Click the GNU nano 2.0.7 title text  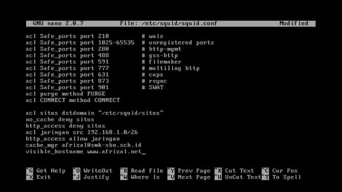click(58, 23)
